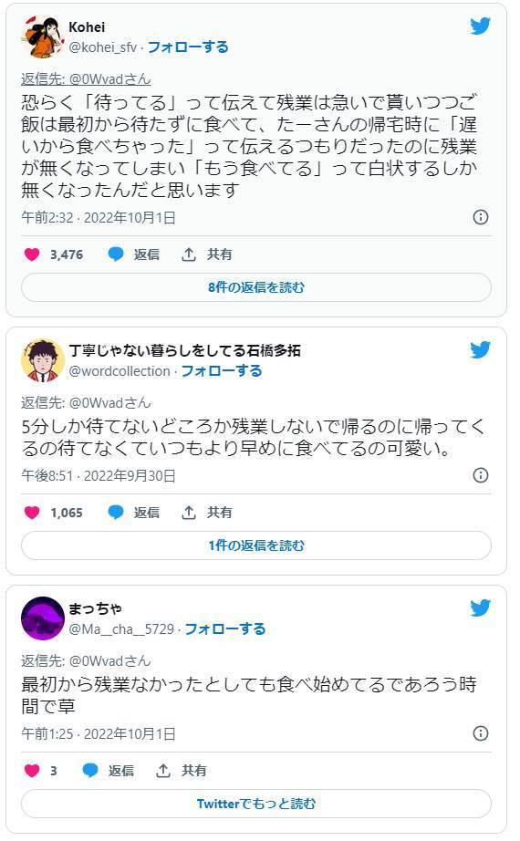Click the share icon on the wordcollection tweet
Screen dimensions: 520x841
point(188,513)
